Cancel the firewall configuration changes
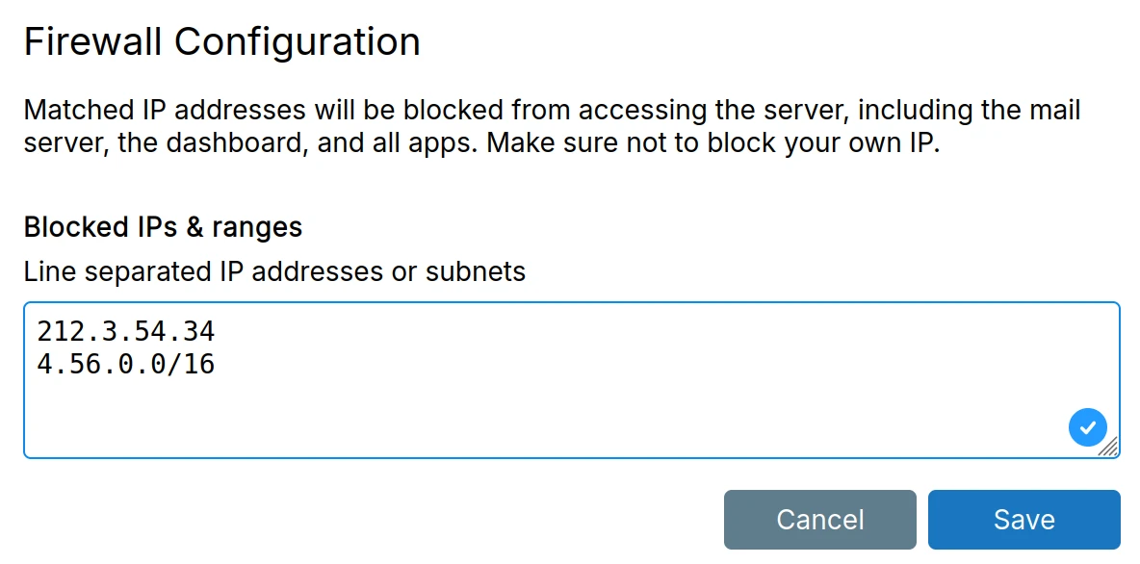Image resolution: width=1140 pixels, height=564 pixels. (819, 519)
